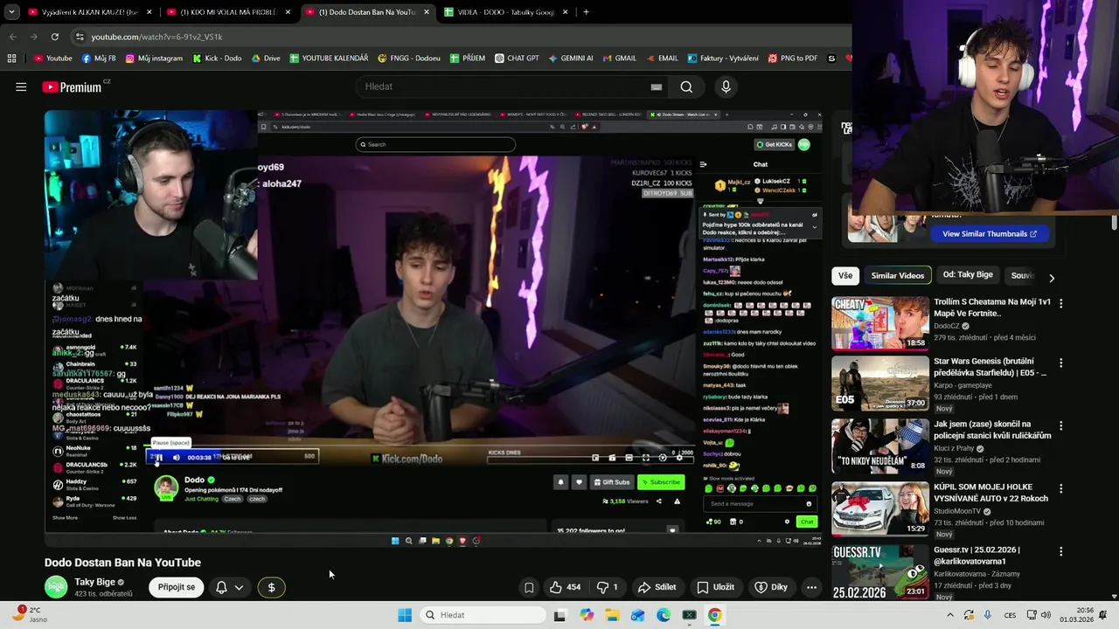This screenshot has height=629, width=1119.
Task: Launch Copilot from the taskbar
Action: point(587,615)
